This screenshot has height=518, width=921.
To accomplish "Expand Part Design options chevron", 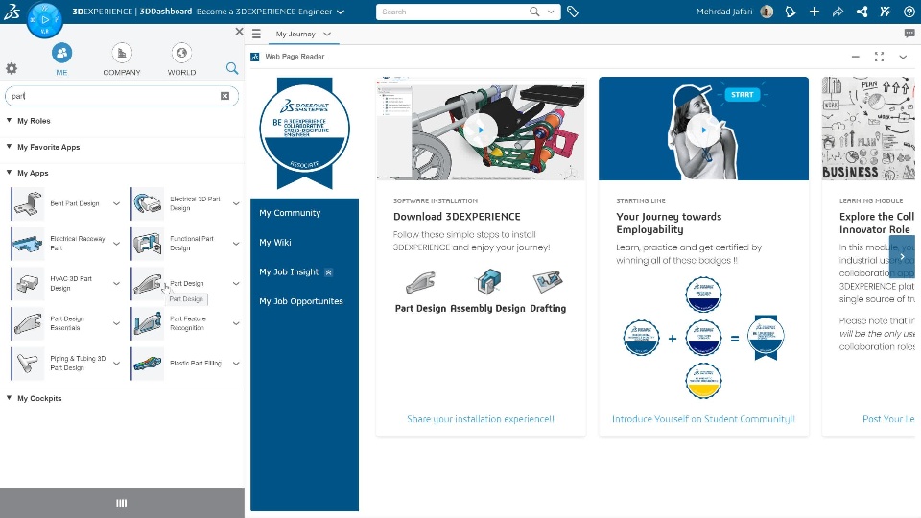I will coord(236,283).
